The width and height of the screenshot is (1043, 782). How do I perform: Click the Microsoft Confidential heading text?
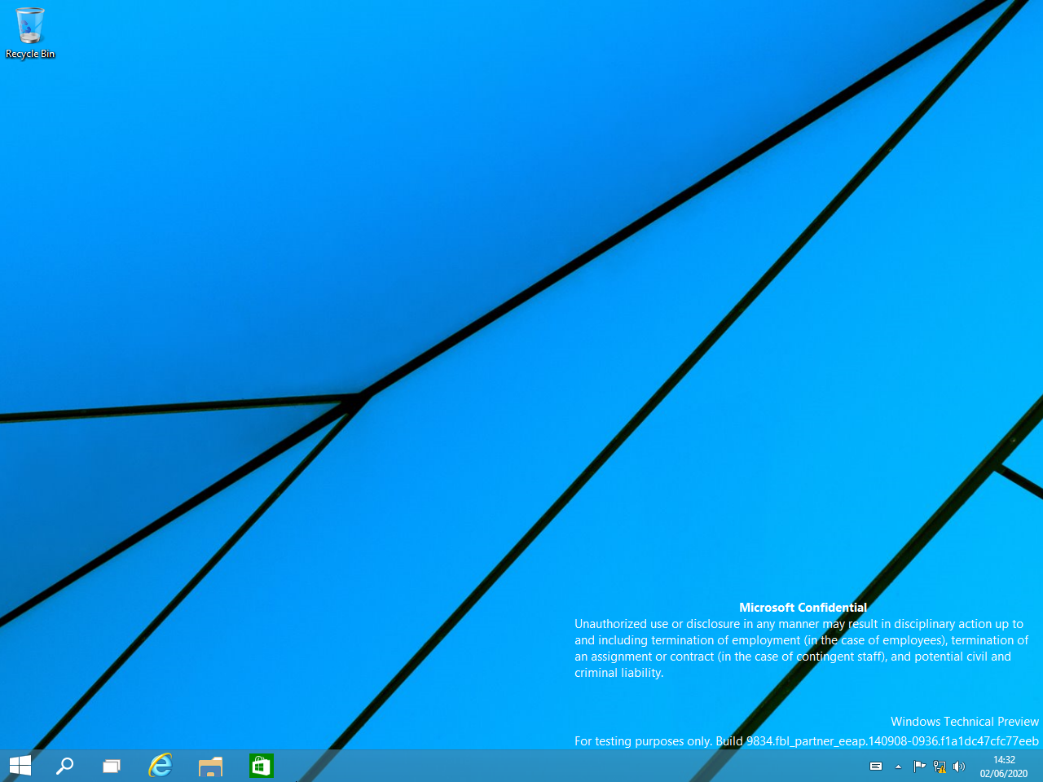pyautogui.click(x=803, y=608)
